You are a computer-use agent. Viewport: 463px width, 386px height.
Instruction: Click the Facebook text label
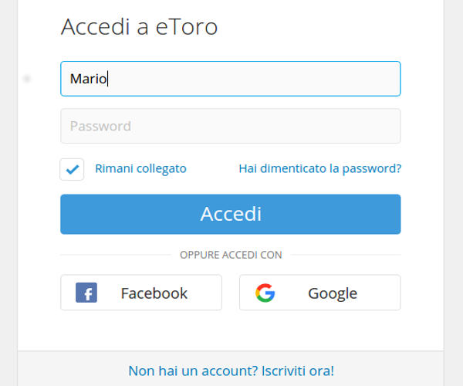click(154, 293)
